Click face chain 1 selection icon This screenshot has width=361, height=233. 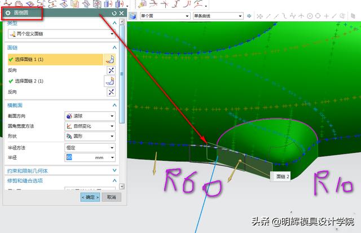pos(110,59)
